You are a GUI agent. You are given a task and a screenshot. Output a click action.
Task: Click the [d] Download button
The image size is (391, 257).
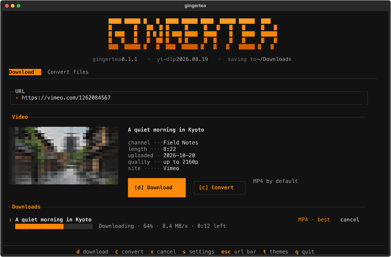tap(157, 188)
